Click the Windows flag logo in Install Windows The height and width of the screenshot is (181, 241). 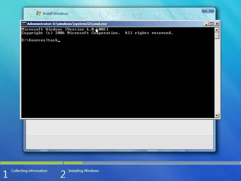[x=39, y=13]
